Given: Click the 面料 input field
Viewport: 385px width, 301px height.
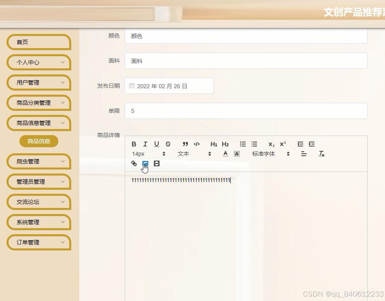Looking at the screenshot, I should 246,61.
